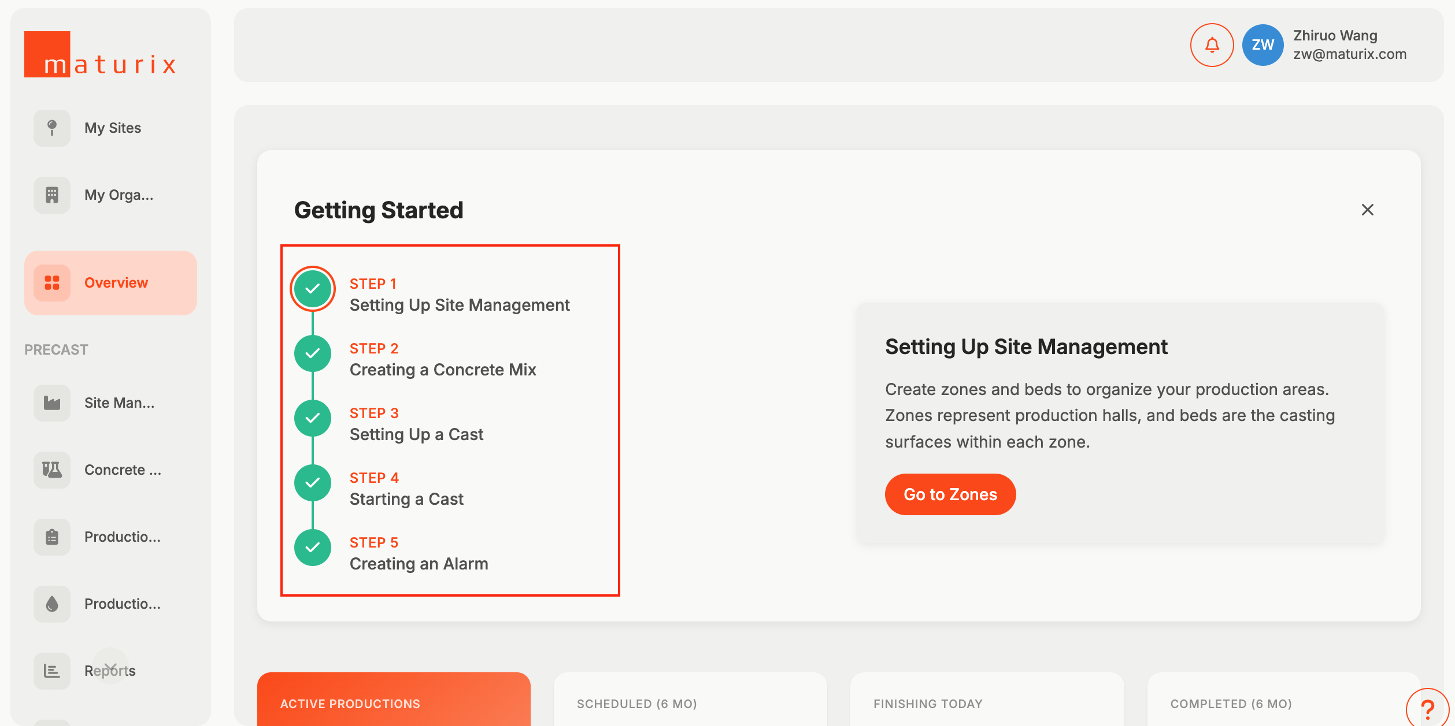Image resolution: width=1455 pixels, height=726 pixels.
Task: Open My Organization building icon
Action: point(52,195)
